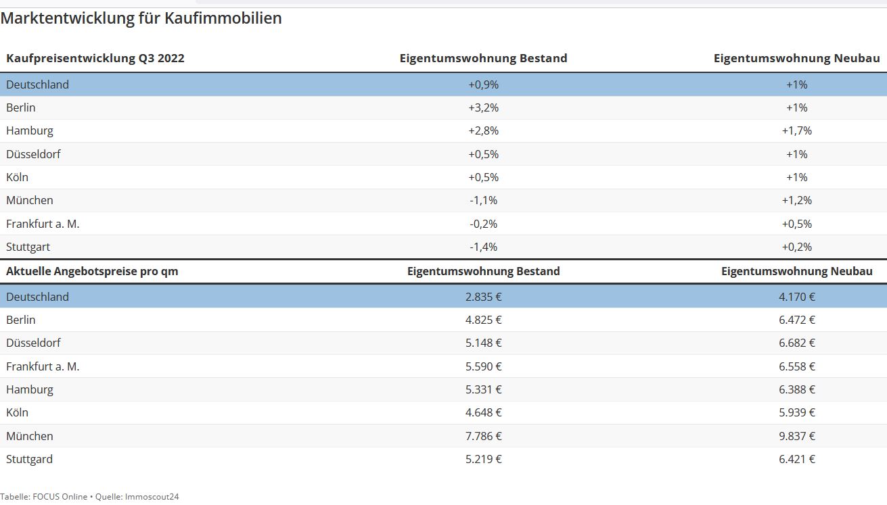The width and height of the screenshot is (887, 505).
Task: Select München's -1,1% Bestand value
Action: [483, 200]
